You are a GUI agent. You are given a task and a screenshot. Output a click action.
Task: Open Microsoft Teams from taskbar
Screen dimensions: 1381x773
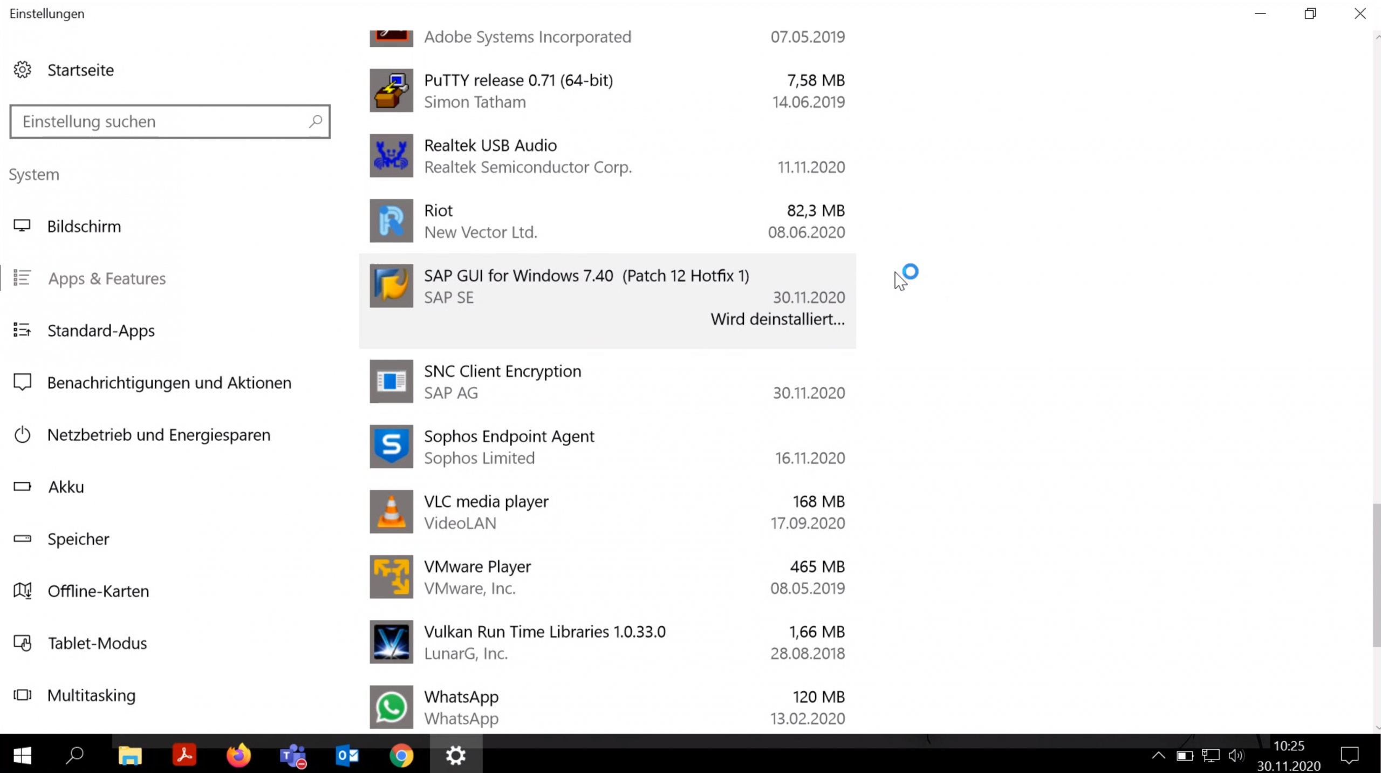[293, 755]
